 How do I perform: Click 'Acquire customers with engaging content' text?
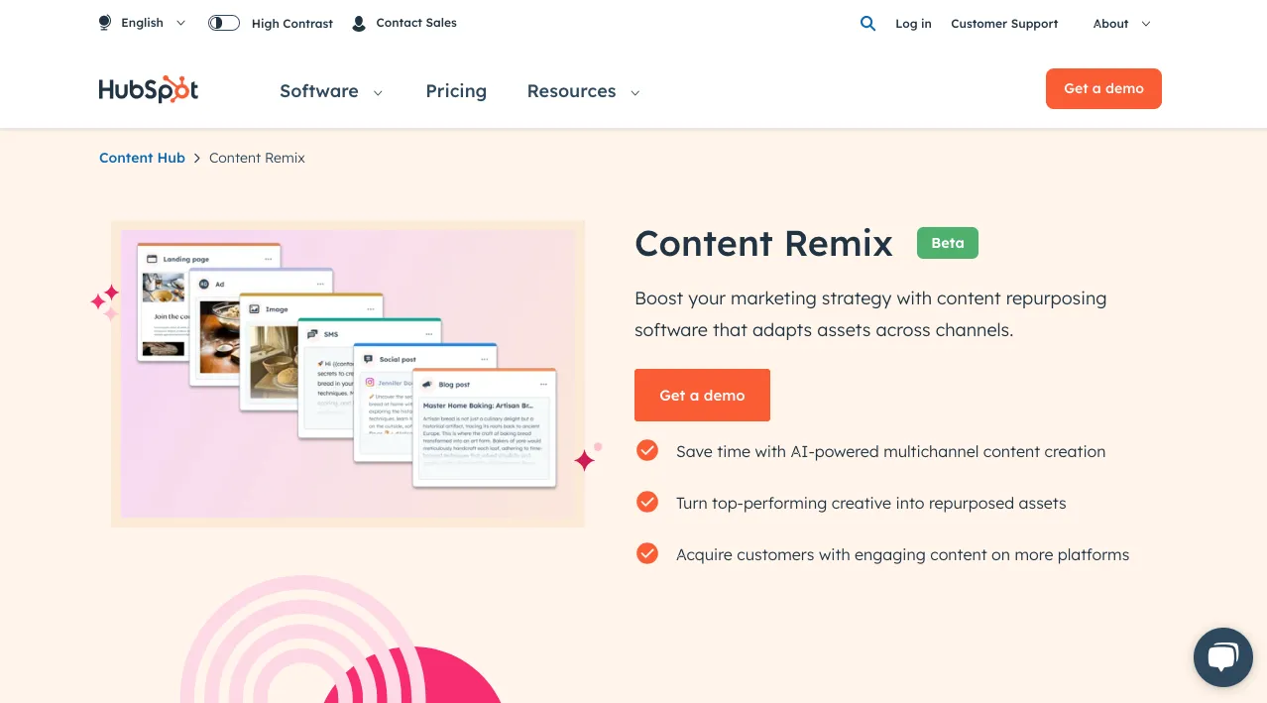902,555
